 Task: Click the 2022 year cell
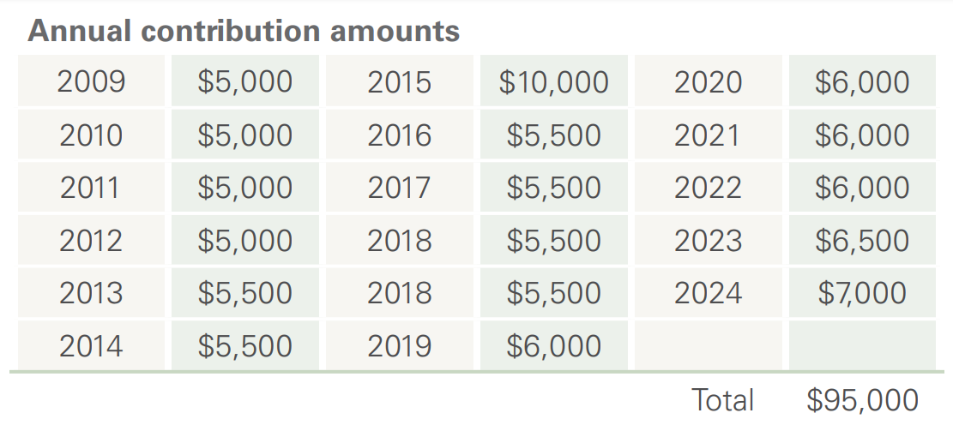pyautogui.click(x=708, y=188)
